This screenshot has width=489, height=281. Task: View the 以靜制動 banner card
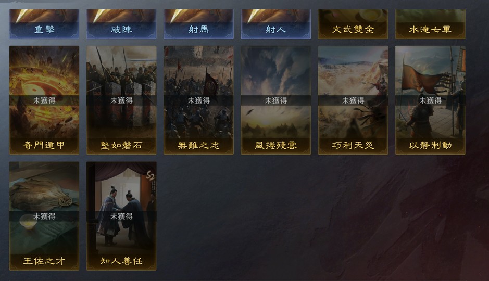click(x=430, y=100)
